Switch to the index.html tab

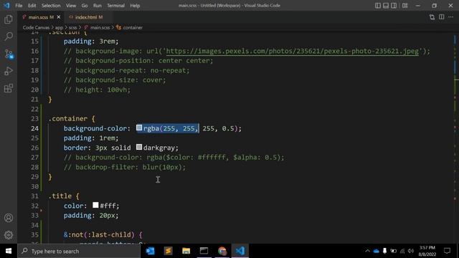pyautogui.click(x=86, y=17)
